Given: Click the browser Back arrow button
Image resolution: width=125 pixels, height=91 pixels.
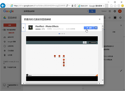Looking at the screenshot, I should point(3,6).
